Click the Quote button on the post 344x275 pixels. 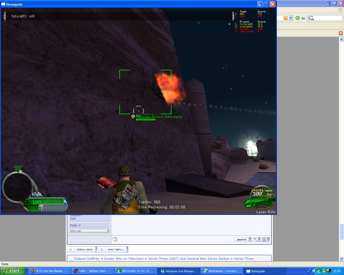(242, 240)
